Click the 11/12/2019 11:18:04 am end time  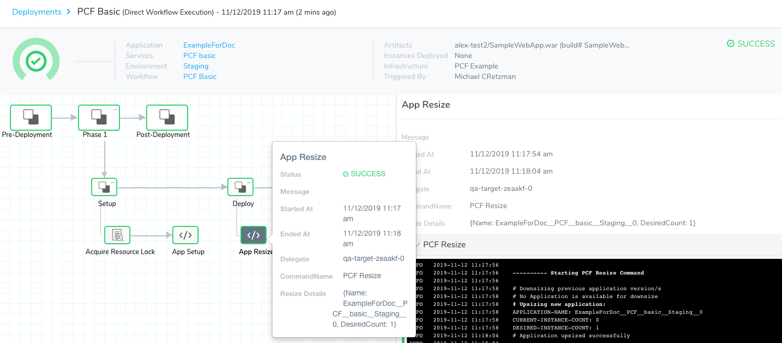(x=511, y=171)
